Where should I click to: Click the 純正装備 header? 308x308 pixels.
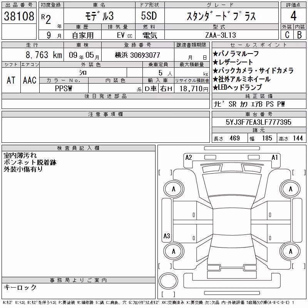click(x=259, y=96)
